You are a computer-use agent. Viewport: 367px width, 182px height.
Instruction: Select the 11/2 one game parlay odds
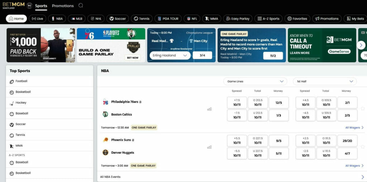[x=273, y=56]
